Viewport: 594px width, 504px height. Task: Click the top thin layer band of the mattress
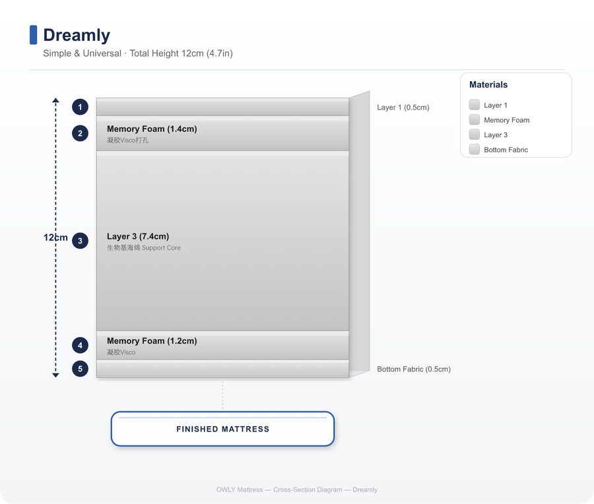222,107
